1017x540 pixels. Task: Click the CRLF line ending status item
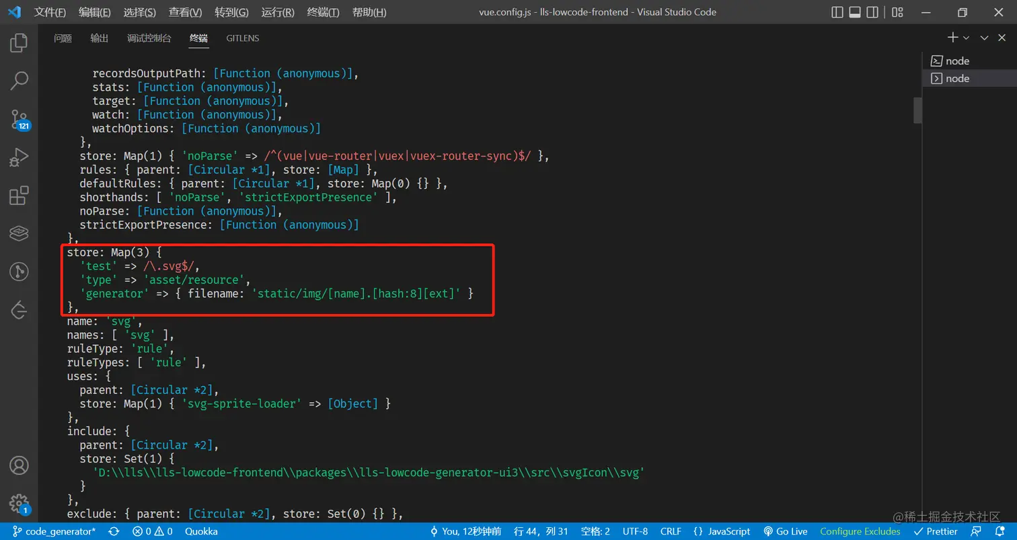coord(671,531)
